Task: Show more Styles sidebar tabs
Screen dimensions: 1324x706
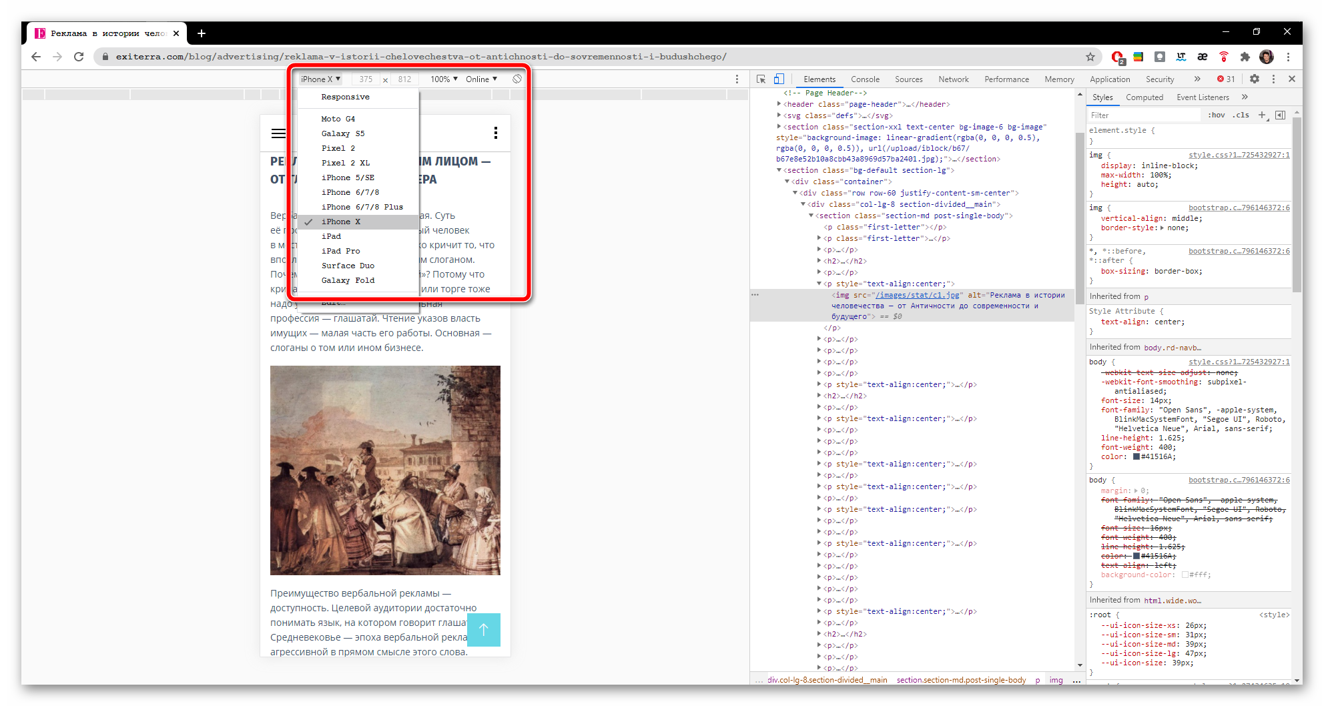Action: tap(1245, 97)
